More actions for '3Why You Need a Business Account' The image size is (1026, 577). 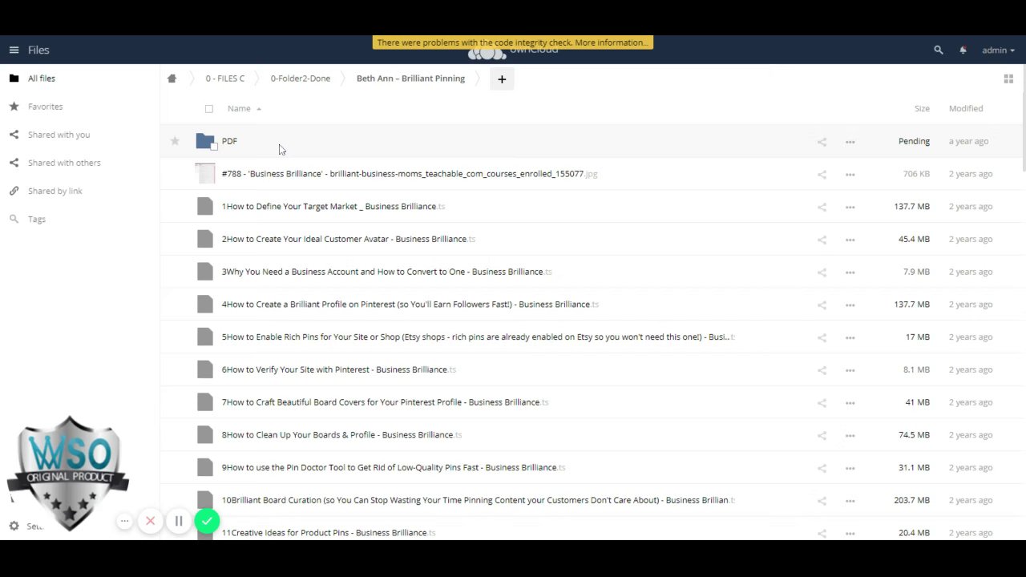(850, 272)
